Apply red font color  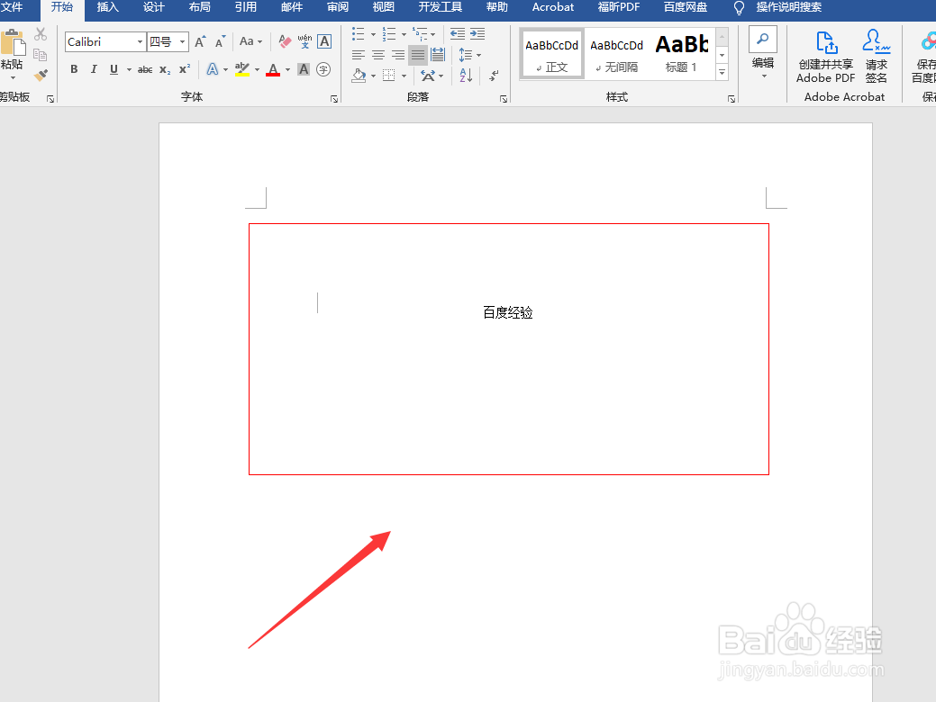coord(273,70)
